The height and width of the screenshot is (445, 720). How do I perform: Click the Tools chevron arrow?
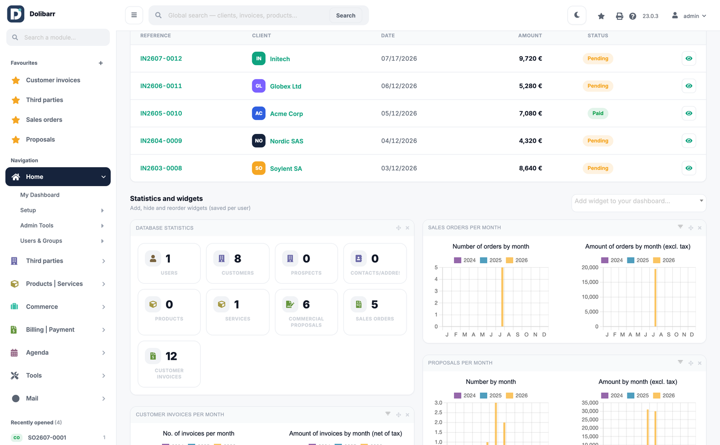104,376
